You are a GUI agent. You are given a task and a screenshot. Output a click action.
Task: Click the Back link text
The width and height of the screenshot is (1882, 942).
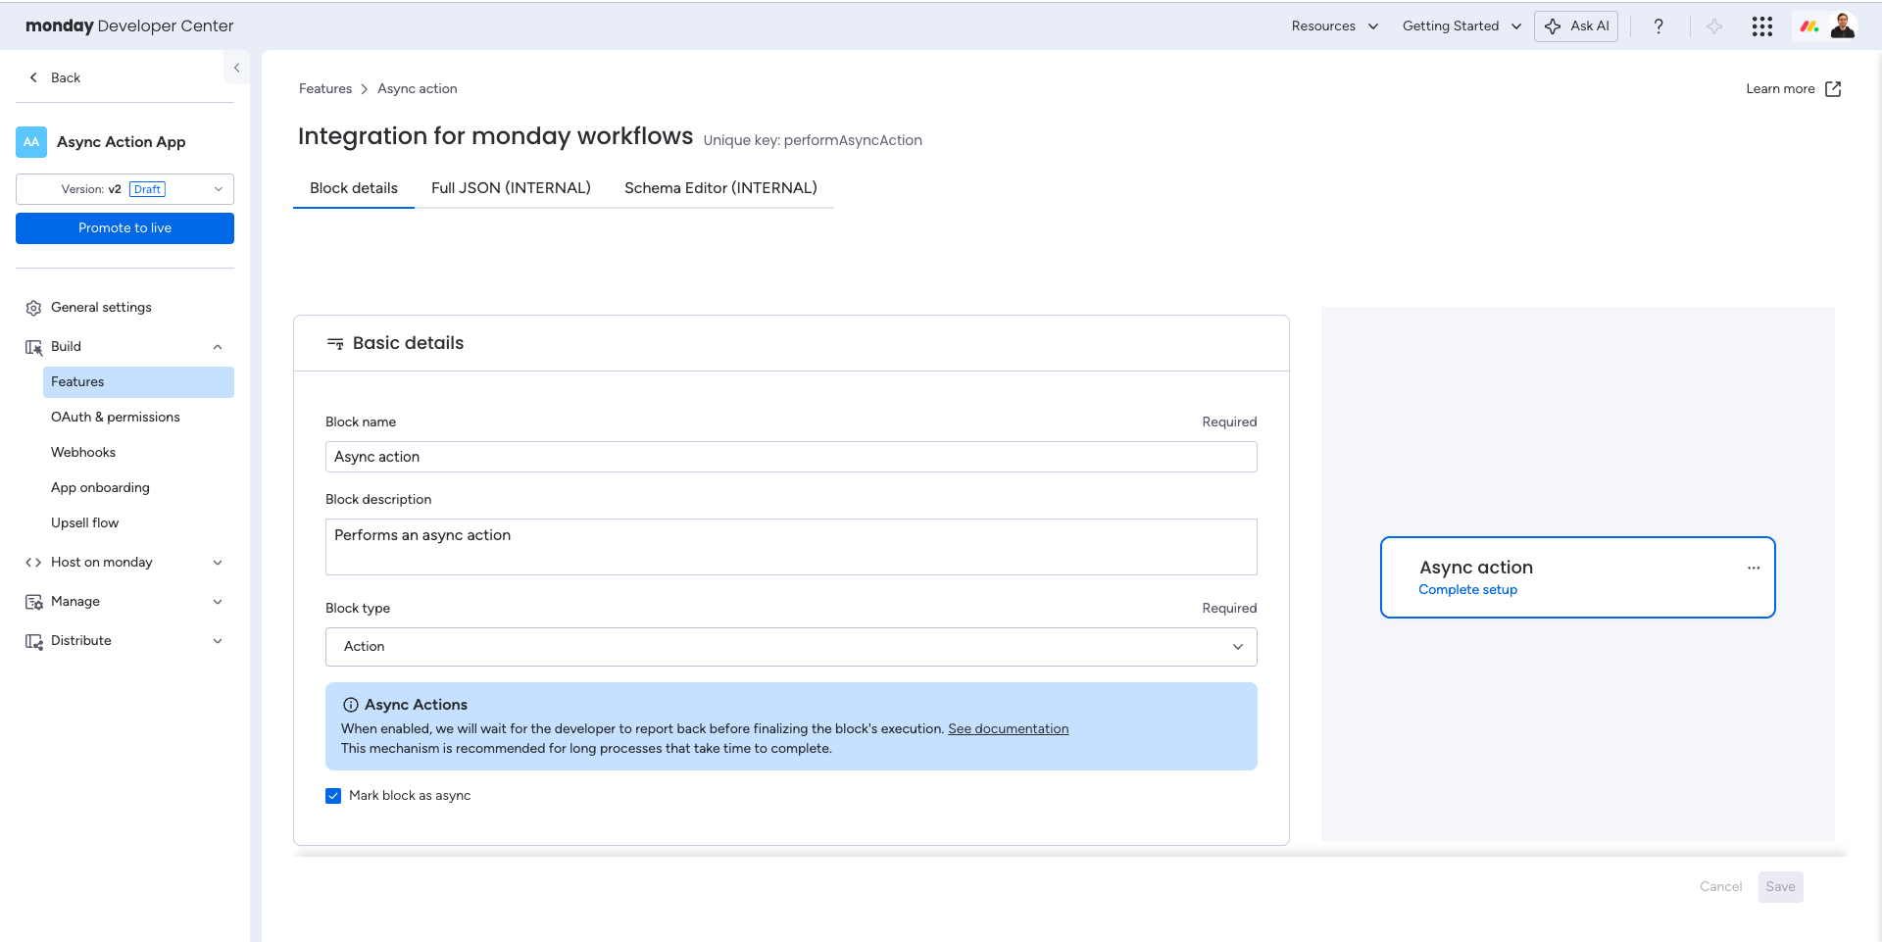(x=66, y=77)
